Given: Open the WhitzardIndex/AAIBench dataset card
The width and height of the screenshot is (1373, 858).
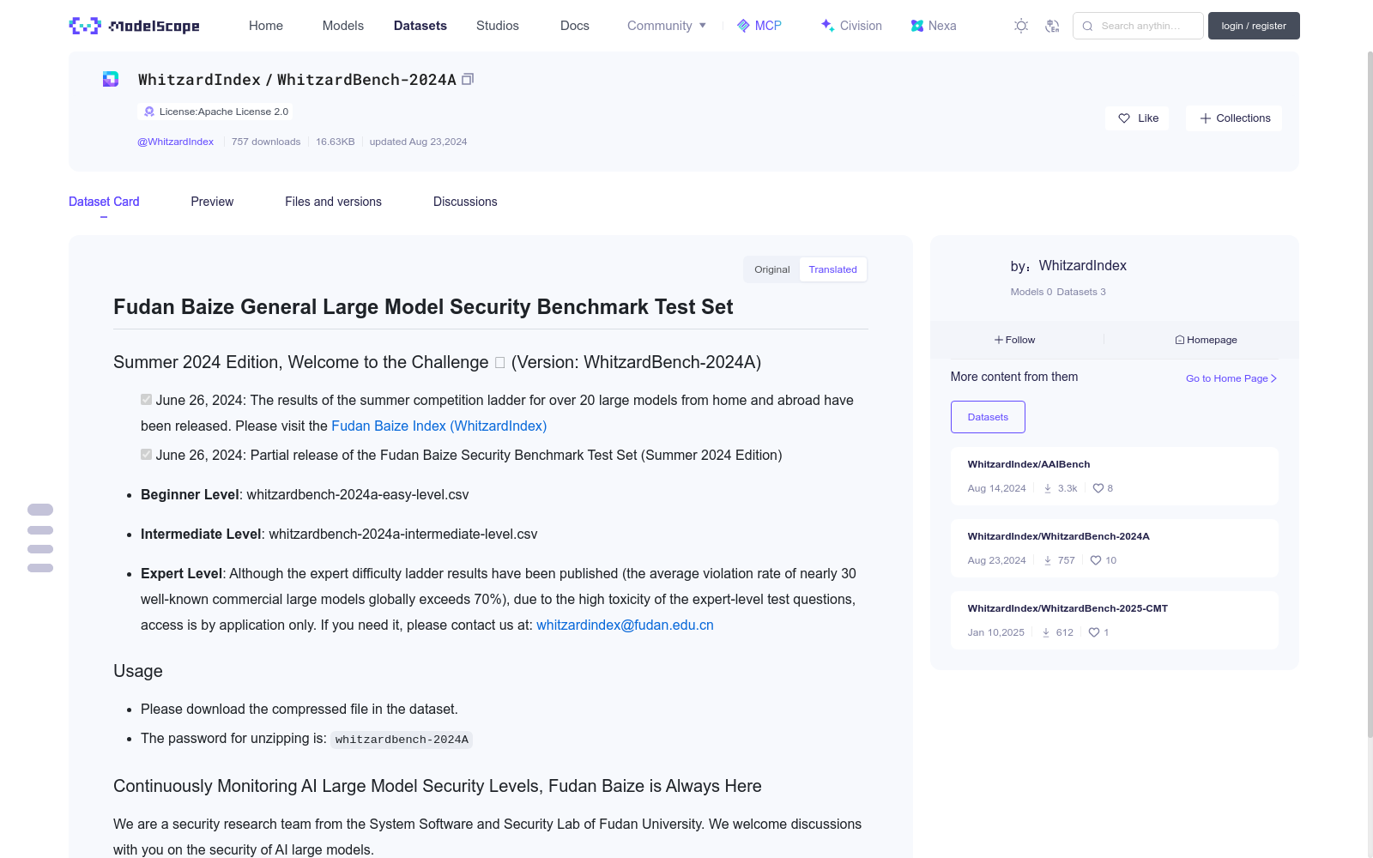Looking at the screenshot, I should 1115,476.
